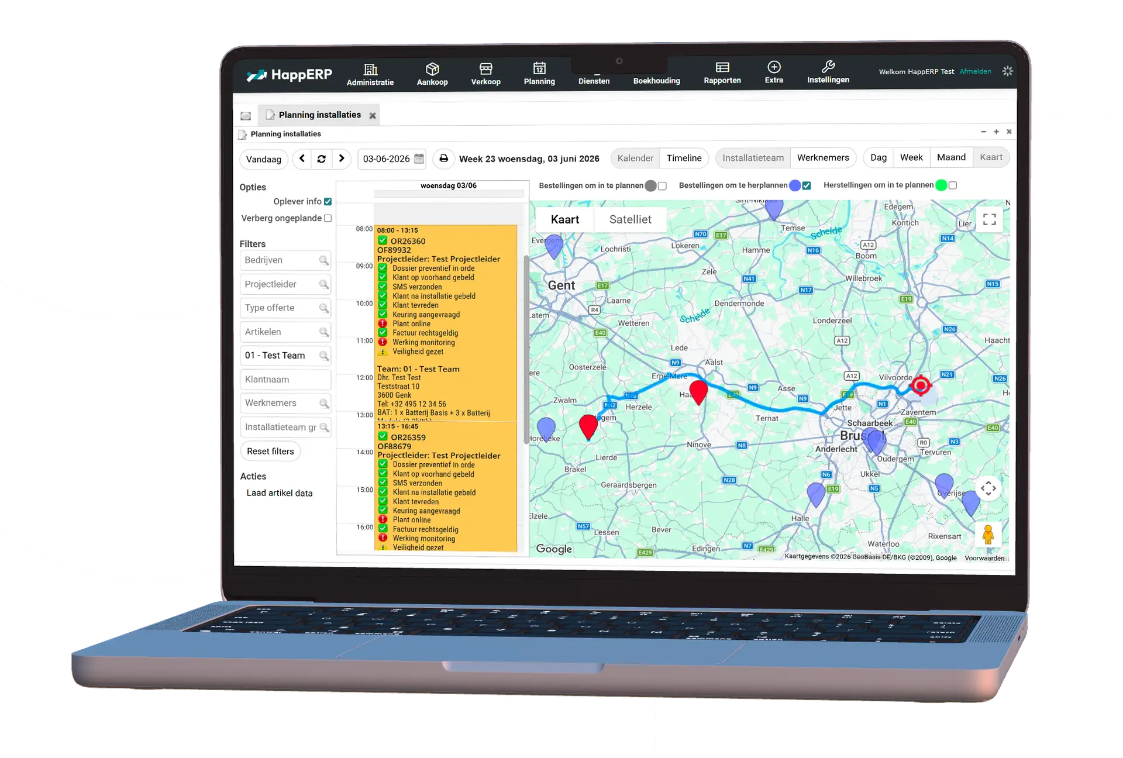Open the Installatieteam gr filter search
This screenshot has height=758, width=1123.
323,428
